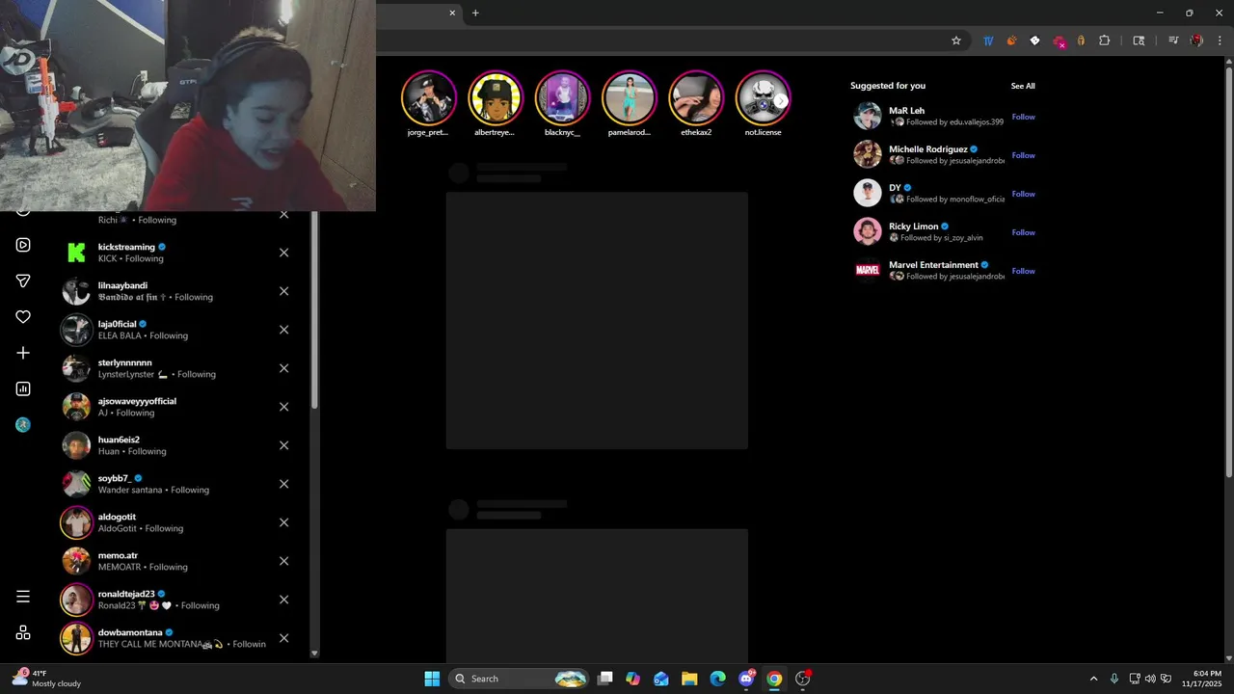Open Ricky Limon suggested profile
This screenshot has width=1234, height=694.
[913, 227]
